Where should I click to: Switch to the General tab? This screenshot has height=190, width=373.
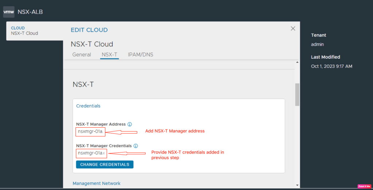82,55
